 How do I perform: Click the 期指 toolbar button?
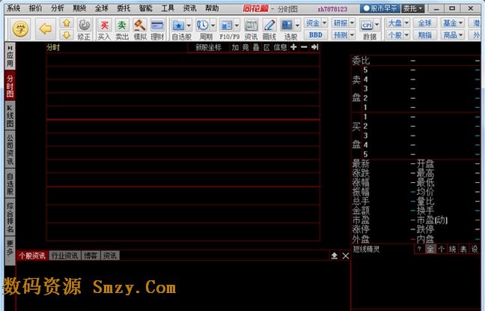coord(425,35)
